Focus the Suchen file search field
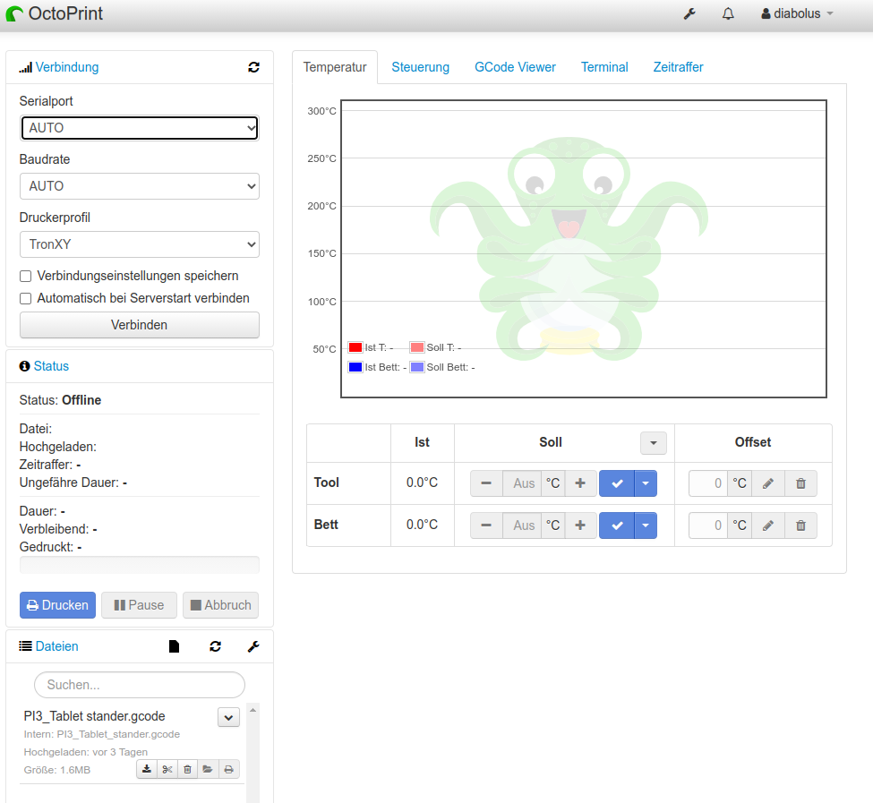The height and width of the screenshot is (803, 873). pos(139,685)
